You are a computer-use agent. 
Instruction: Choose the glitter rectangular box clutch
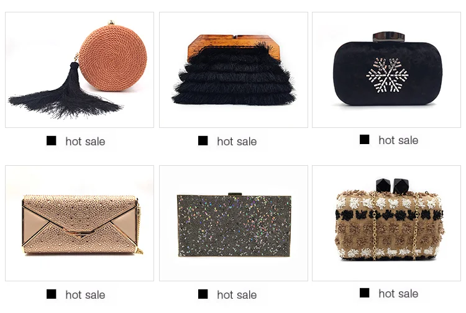point(234,224)
